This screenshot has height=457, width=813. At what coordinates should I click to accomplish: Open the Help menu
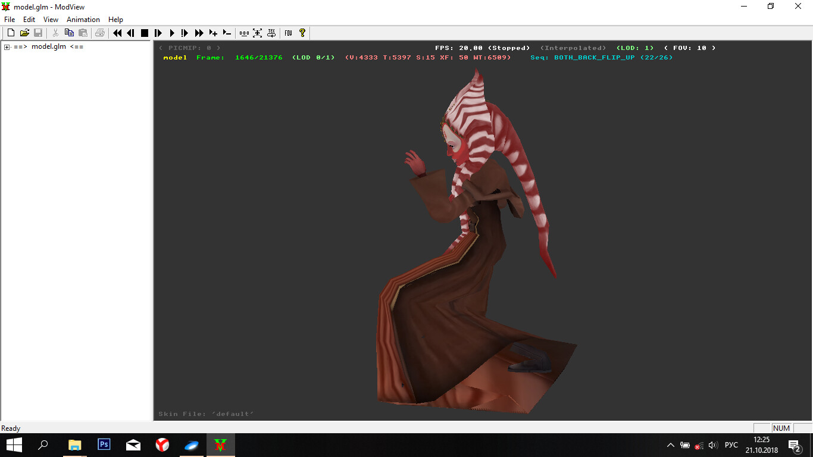coord(115,20)
